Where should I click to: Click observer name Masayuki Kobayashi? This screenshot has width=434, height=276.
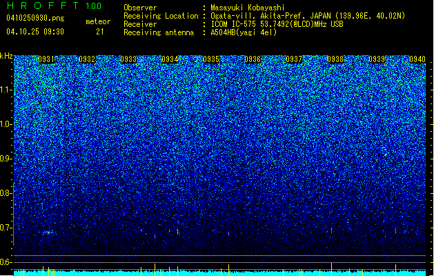tap(248, 8)
